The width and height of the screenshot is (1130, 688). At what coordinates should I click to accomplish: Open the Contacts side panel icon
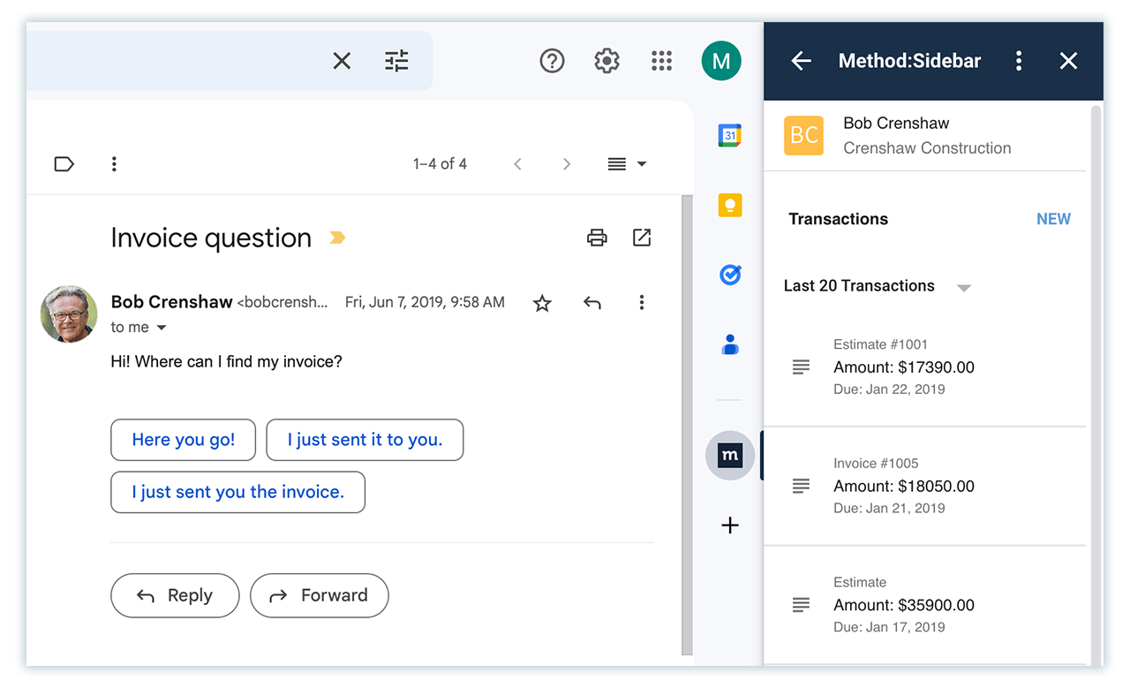tap(730, 344)
